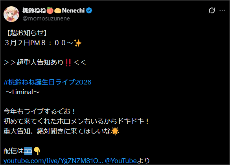The width and height of the screenshot is (230, 165).
Task: Click the bread emoji before Nenechi
Action: point(58,11)
